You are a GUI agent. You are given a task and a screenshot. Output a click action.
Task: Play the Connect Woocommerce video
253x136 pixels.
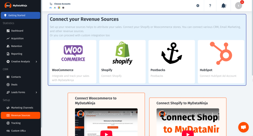coord(106,133)
